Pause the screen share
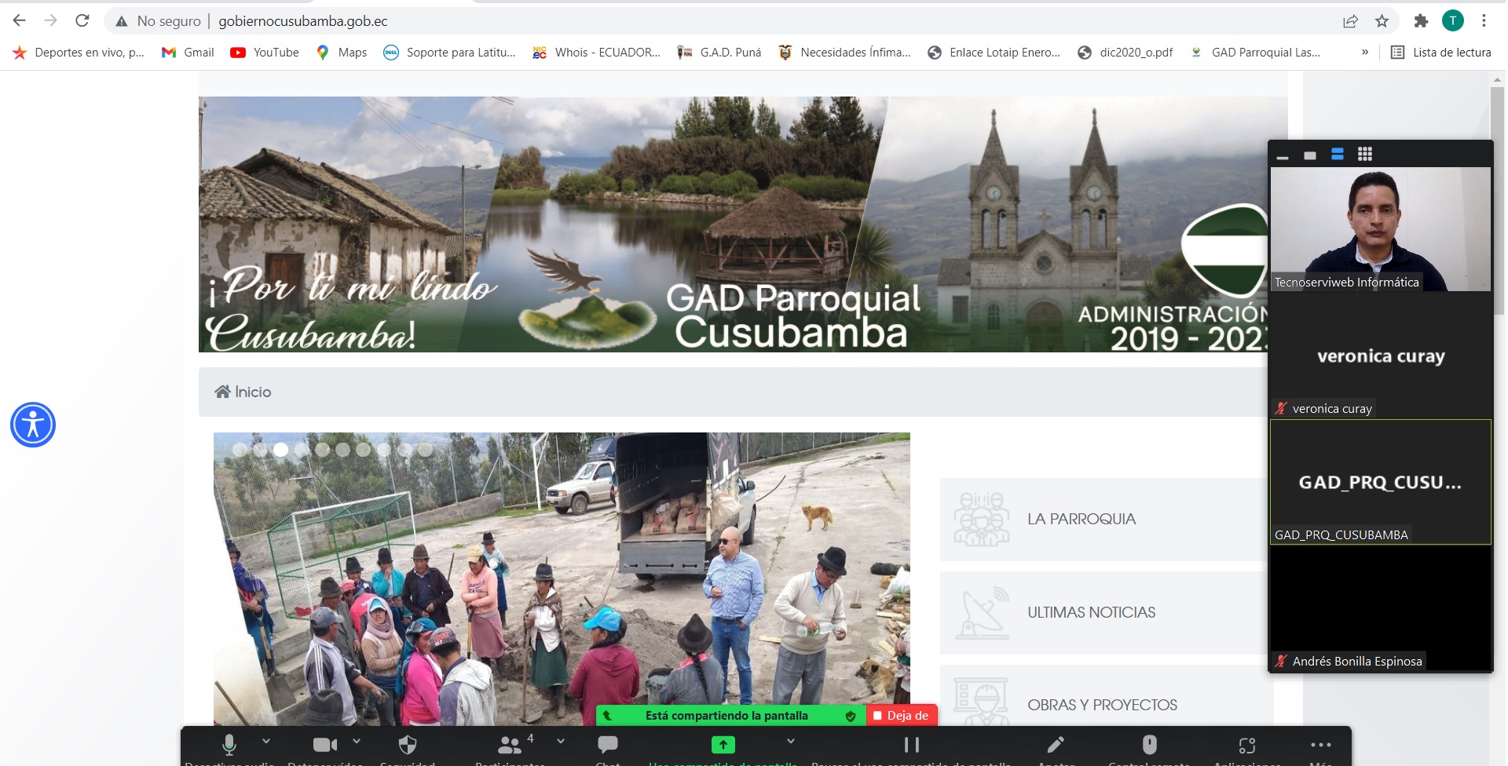1508x766 pixels. (x=911, y=744)
